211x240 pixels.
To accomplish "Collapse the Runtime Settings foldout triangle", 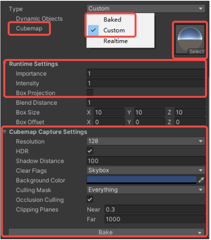I will click(x=5, y=63).
